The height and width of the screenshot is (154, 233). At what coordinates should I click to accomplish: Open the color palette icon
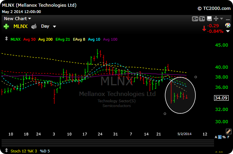point(228,25)
